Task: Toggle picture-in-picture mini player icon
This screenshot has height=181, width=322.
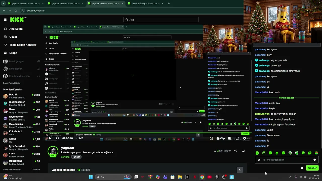Action: point(211,138)
